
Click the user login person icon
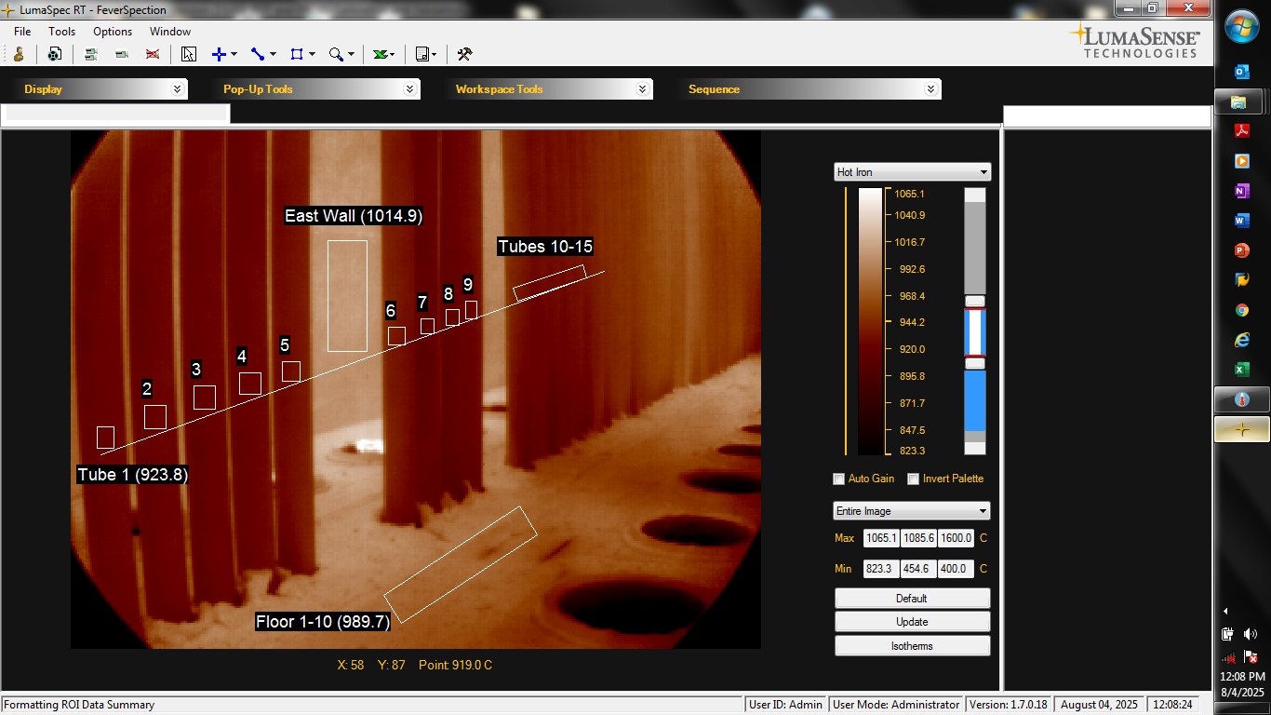19,53
